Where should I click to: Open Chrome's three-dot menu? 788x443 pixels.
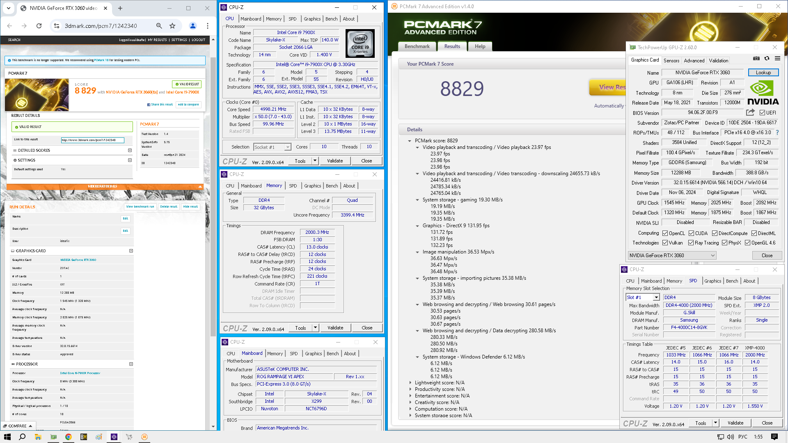[x=208, y=26]
